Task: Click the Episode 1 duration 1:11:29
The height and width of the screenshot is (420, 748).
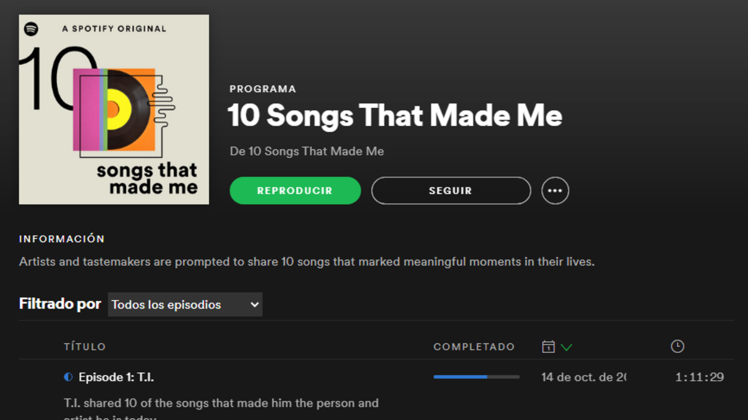Action: coord(699,377)
